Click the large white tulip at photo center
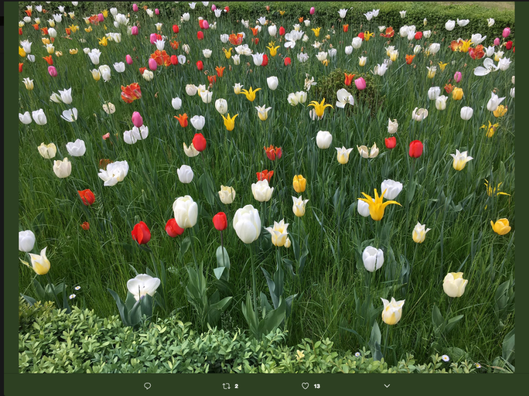The image size is (529, 396). (x=247, y=224)
